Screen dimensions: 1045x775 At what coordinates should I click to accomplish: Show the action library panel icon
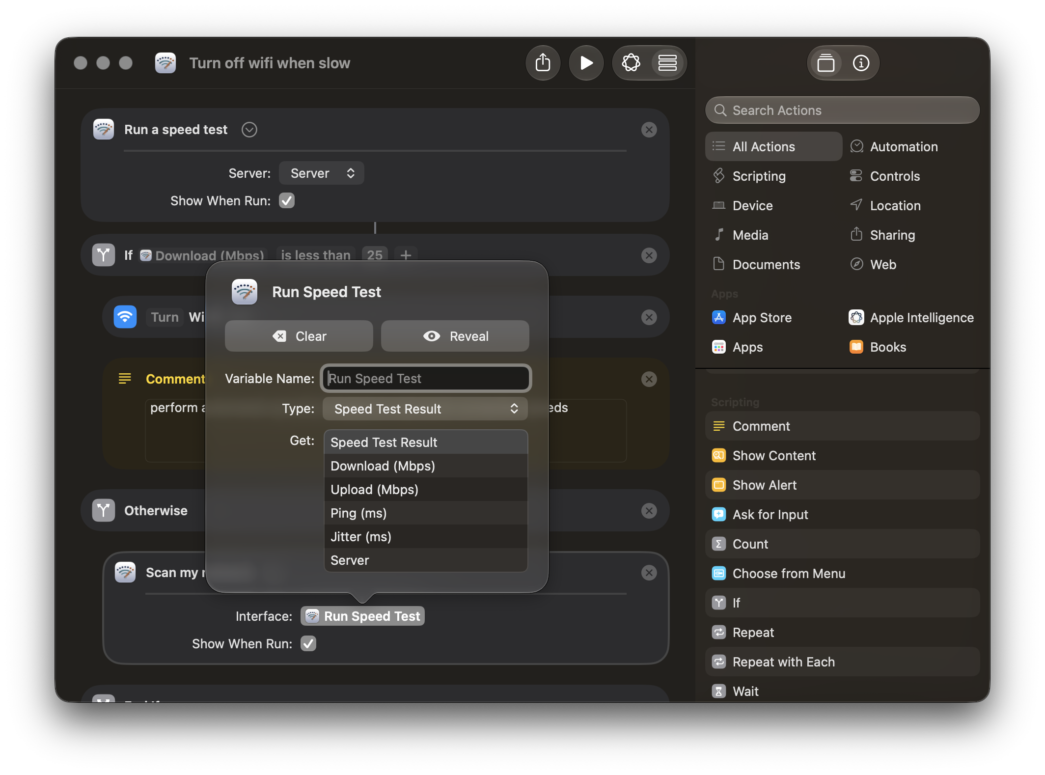[x=826, y=63]
